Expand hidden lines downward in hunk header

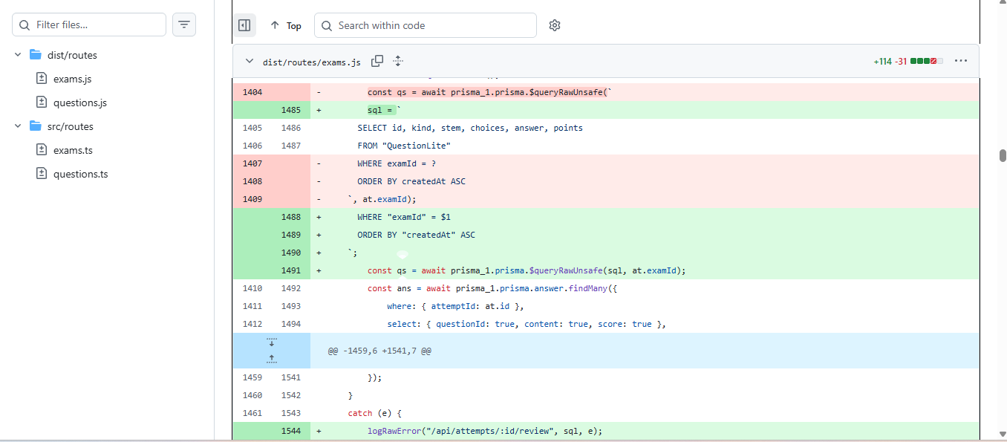[271, 342]
